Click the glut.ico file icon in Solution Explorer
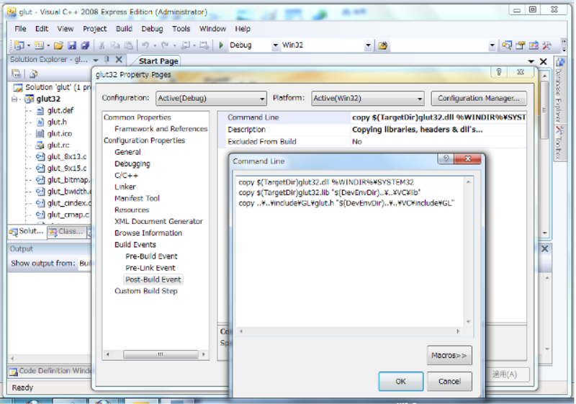The width and height of the screenshot is (576, 404). click(40, 134)
